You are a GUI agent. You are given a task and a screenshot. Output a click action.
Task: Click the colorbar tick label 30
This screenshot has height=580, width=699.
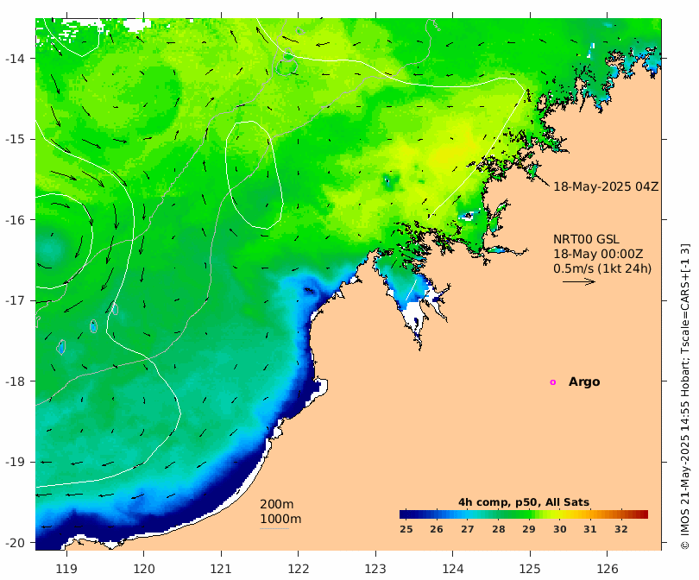[x=559, y=529]
